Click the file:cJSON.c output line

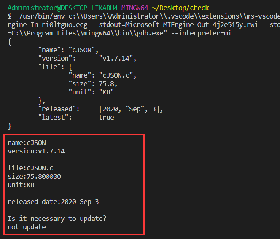tap(30, 168)
